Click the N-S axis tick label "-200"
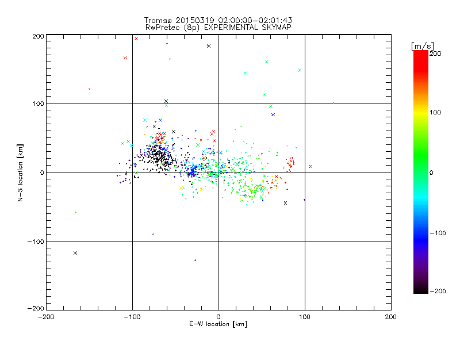This screenshot has height=345, width=460. tap(36, 308)
